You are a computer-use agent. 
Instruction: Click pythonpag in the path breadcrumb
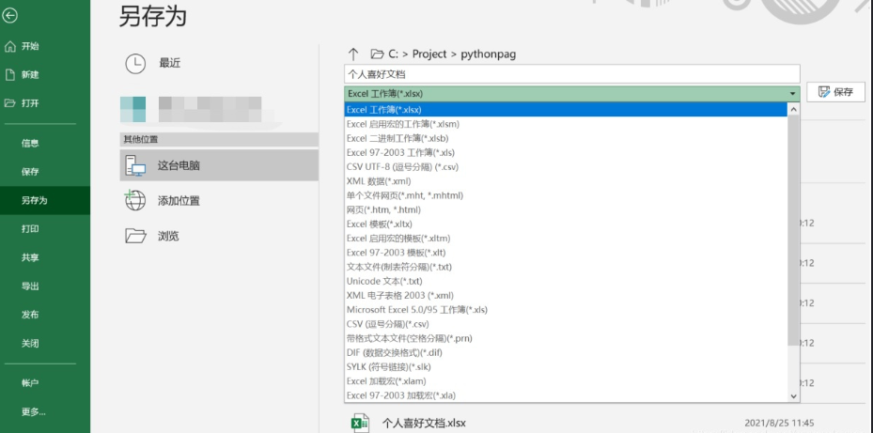coord(489,54)
